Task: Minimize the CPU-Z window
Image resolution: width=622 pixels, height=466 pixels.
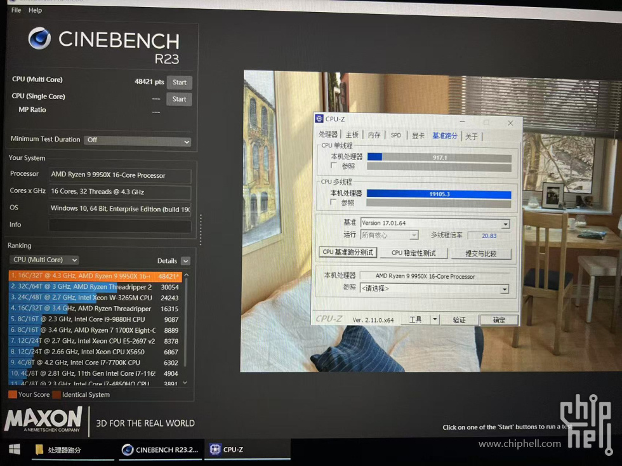Action: tap(462, 121)
